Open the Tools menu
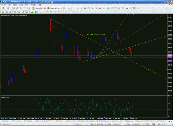Image resolution: width=173 pixels, height=126 pixels. pyautogui.click(x=27, y=5)
